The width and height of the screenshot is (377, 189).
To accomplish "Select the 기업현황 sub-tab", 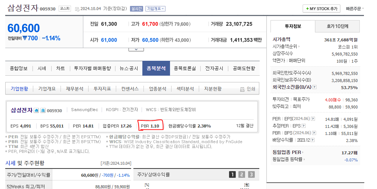I will 19,89.
